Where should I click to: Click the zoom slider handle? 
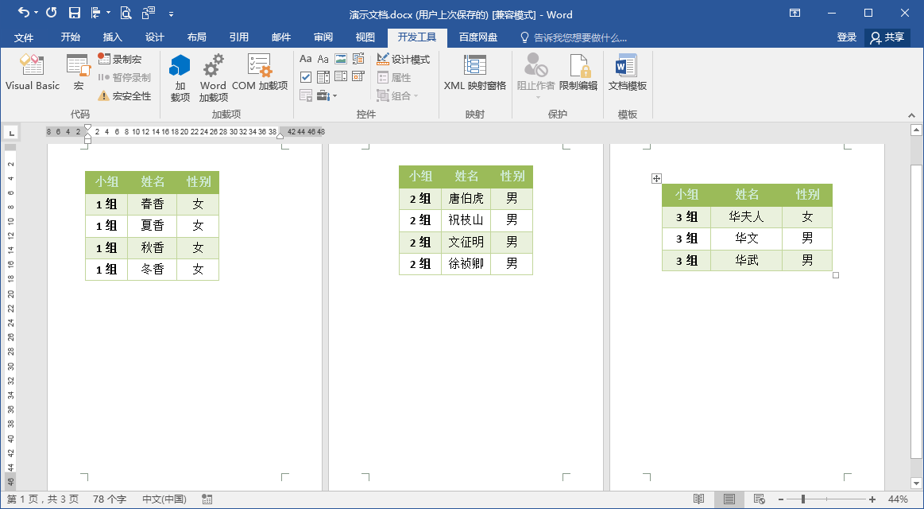802,499
